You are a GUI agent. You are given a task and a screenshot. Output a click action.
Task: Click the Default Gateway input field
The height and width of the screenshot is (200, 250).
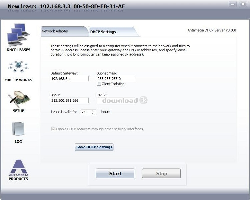(70, 79)
